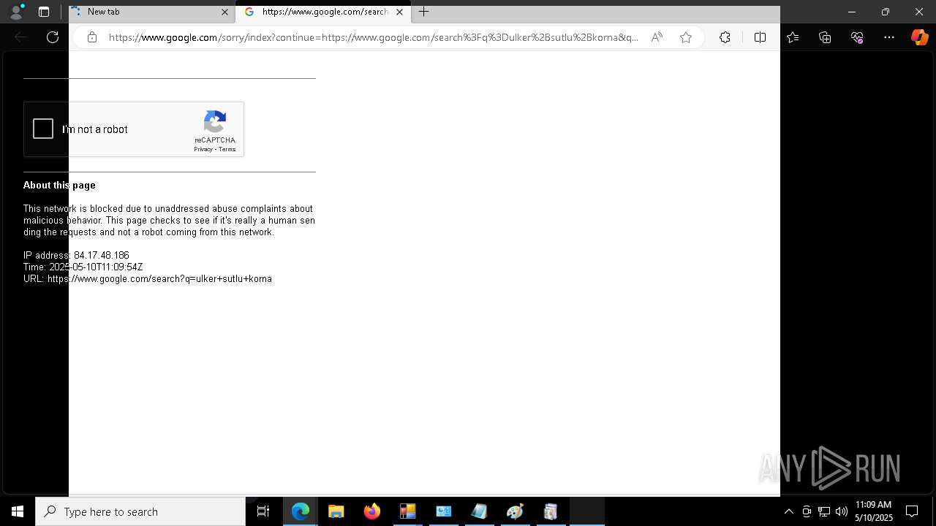Viewport: 936px width, 526px height.
Task: Click the reCAPTCHA logo
Action: pyautogui.click(x=215, y=121)
